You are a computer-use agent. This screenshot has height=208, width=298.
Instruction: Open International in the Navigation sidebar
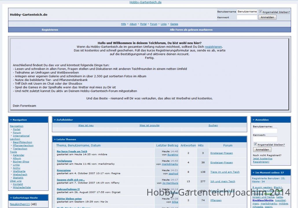coord(21,136)
